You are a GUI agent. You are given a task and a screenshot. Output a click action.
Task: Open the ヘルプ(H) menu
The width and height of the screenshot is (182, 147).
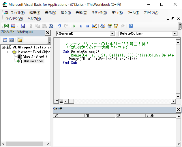[x=34, y=18]
